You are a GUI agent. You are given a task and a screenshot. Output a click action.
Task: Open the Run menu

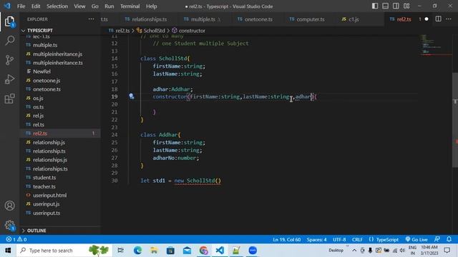109,6
